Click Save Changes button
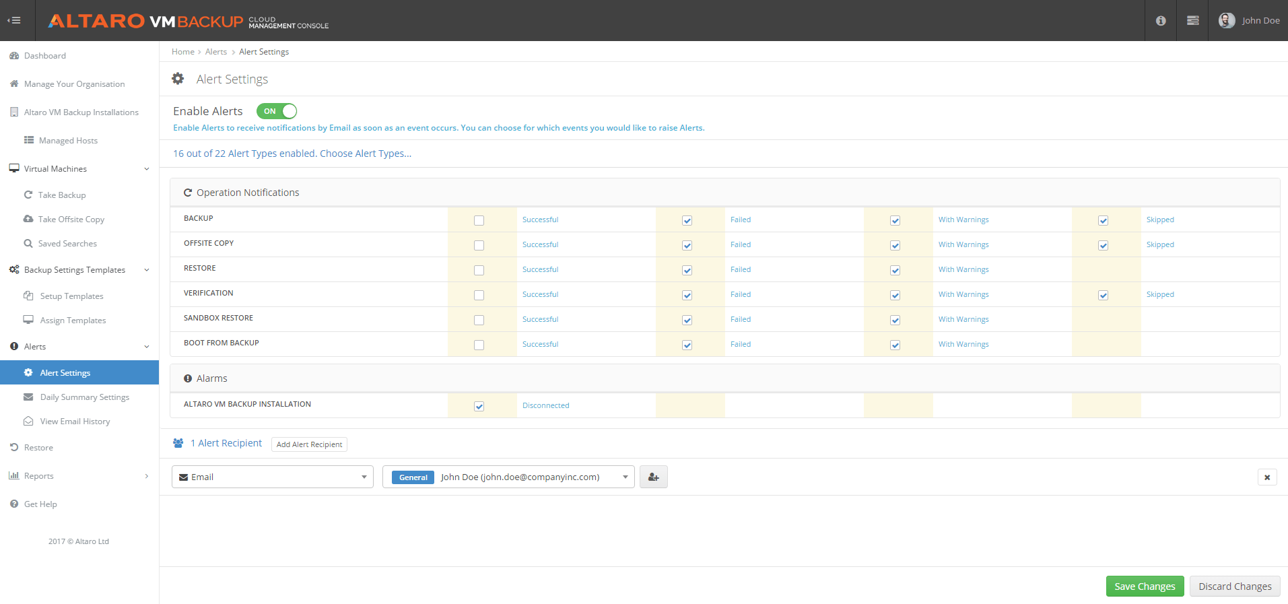 pos(1145,586)
